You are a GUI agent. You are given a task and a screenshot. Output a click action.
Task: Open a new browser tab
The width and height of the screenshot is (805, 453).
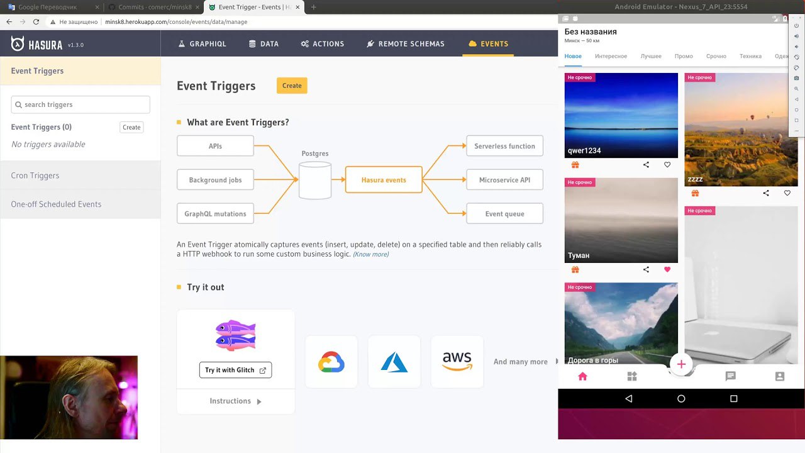pos(314,8)
